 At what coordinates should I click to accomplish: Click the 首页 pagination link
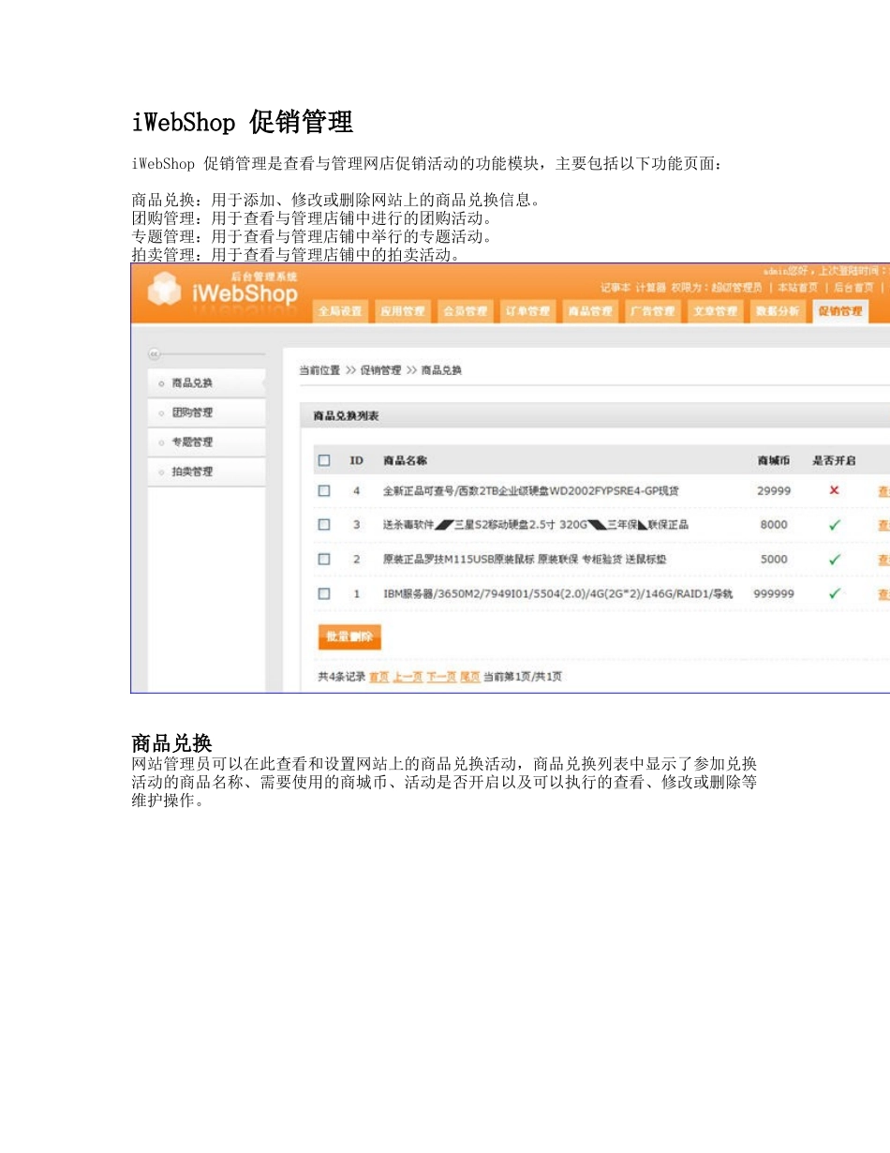[x=378, y=677]
